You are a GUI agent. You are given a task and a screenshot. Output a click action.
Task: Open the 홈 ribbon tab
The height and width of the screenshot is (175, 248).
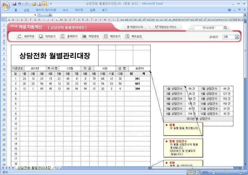(x=16, y=10)
